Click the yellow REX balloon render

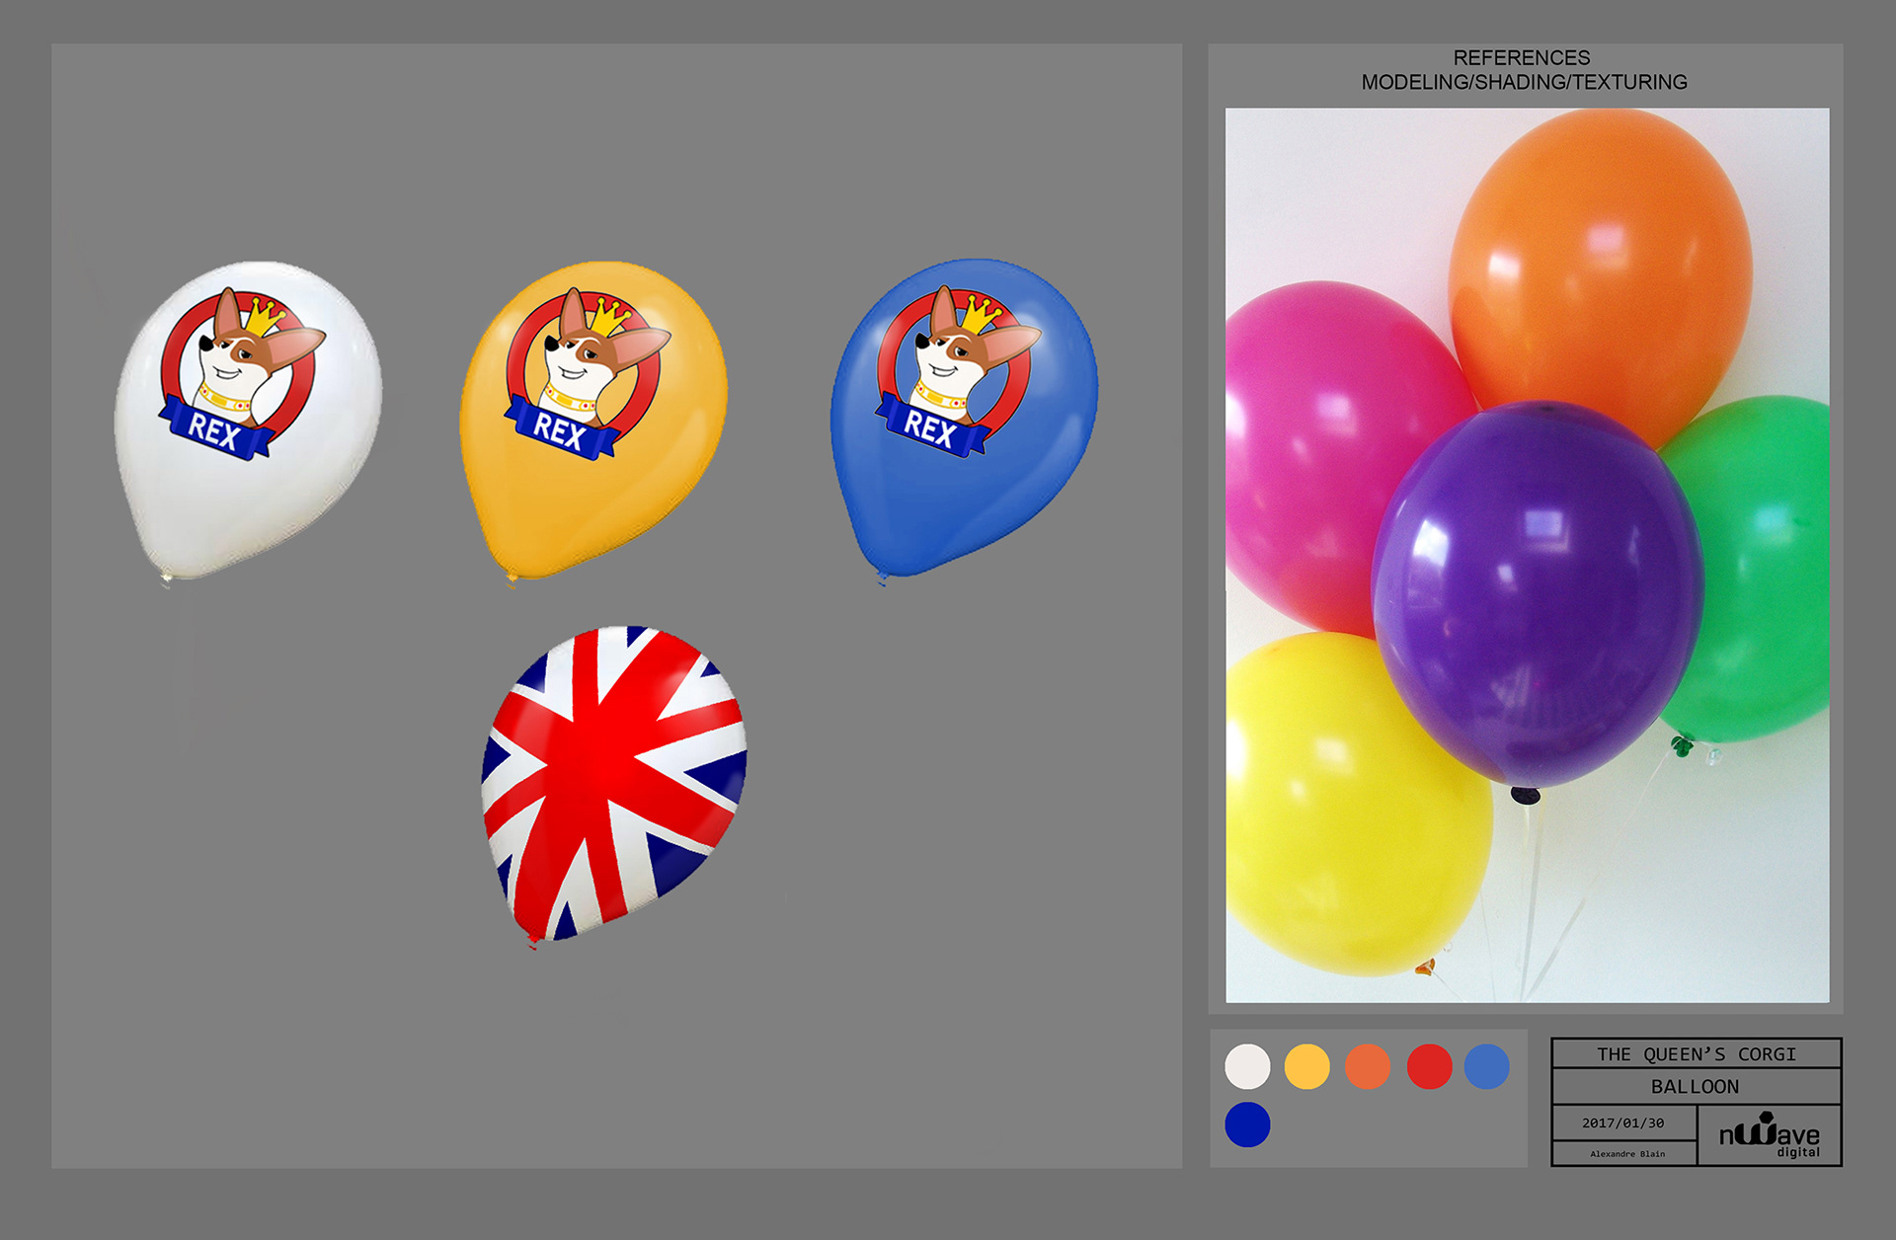pyautogui.click(x=592, y=423)
